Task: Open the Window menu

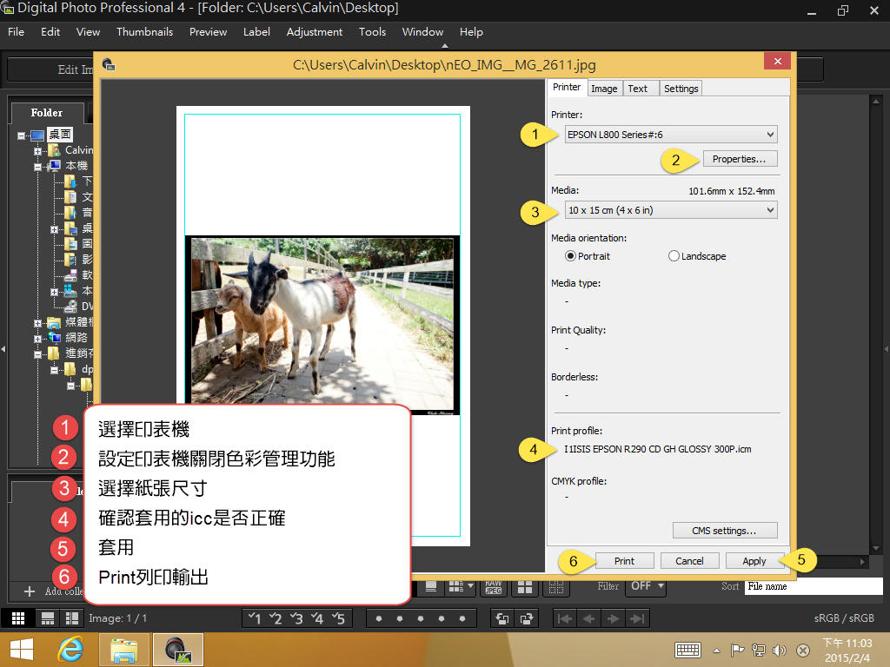Action: [423, 32]
